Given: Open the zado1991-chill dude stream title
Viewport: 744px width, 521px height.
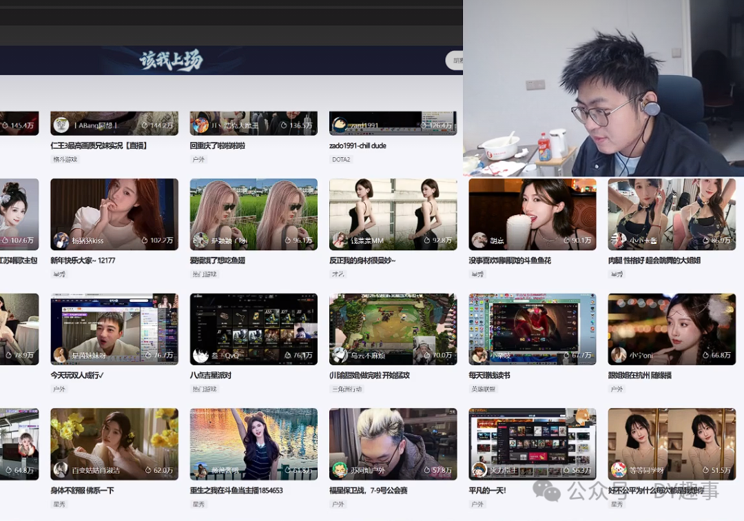Looking at the screenshot, I should [x=358, y=145].
